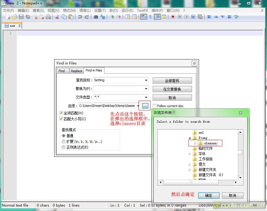The image size is (267, 211).
Task: Toggle the 全词匹配(W) checkbox
Action: coord(61,113)
